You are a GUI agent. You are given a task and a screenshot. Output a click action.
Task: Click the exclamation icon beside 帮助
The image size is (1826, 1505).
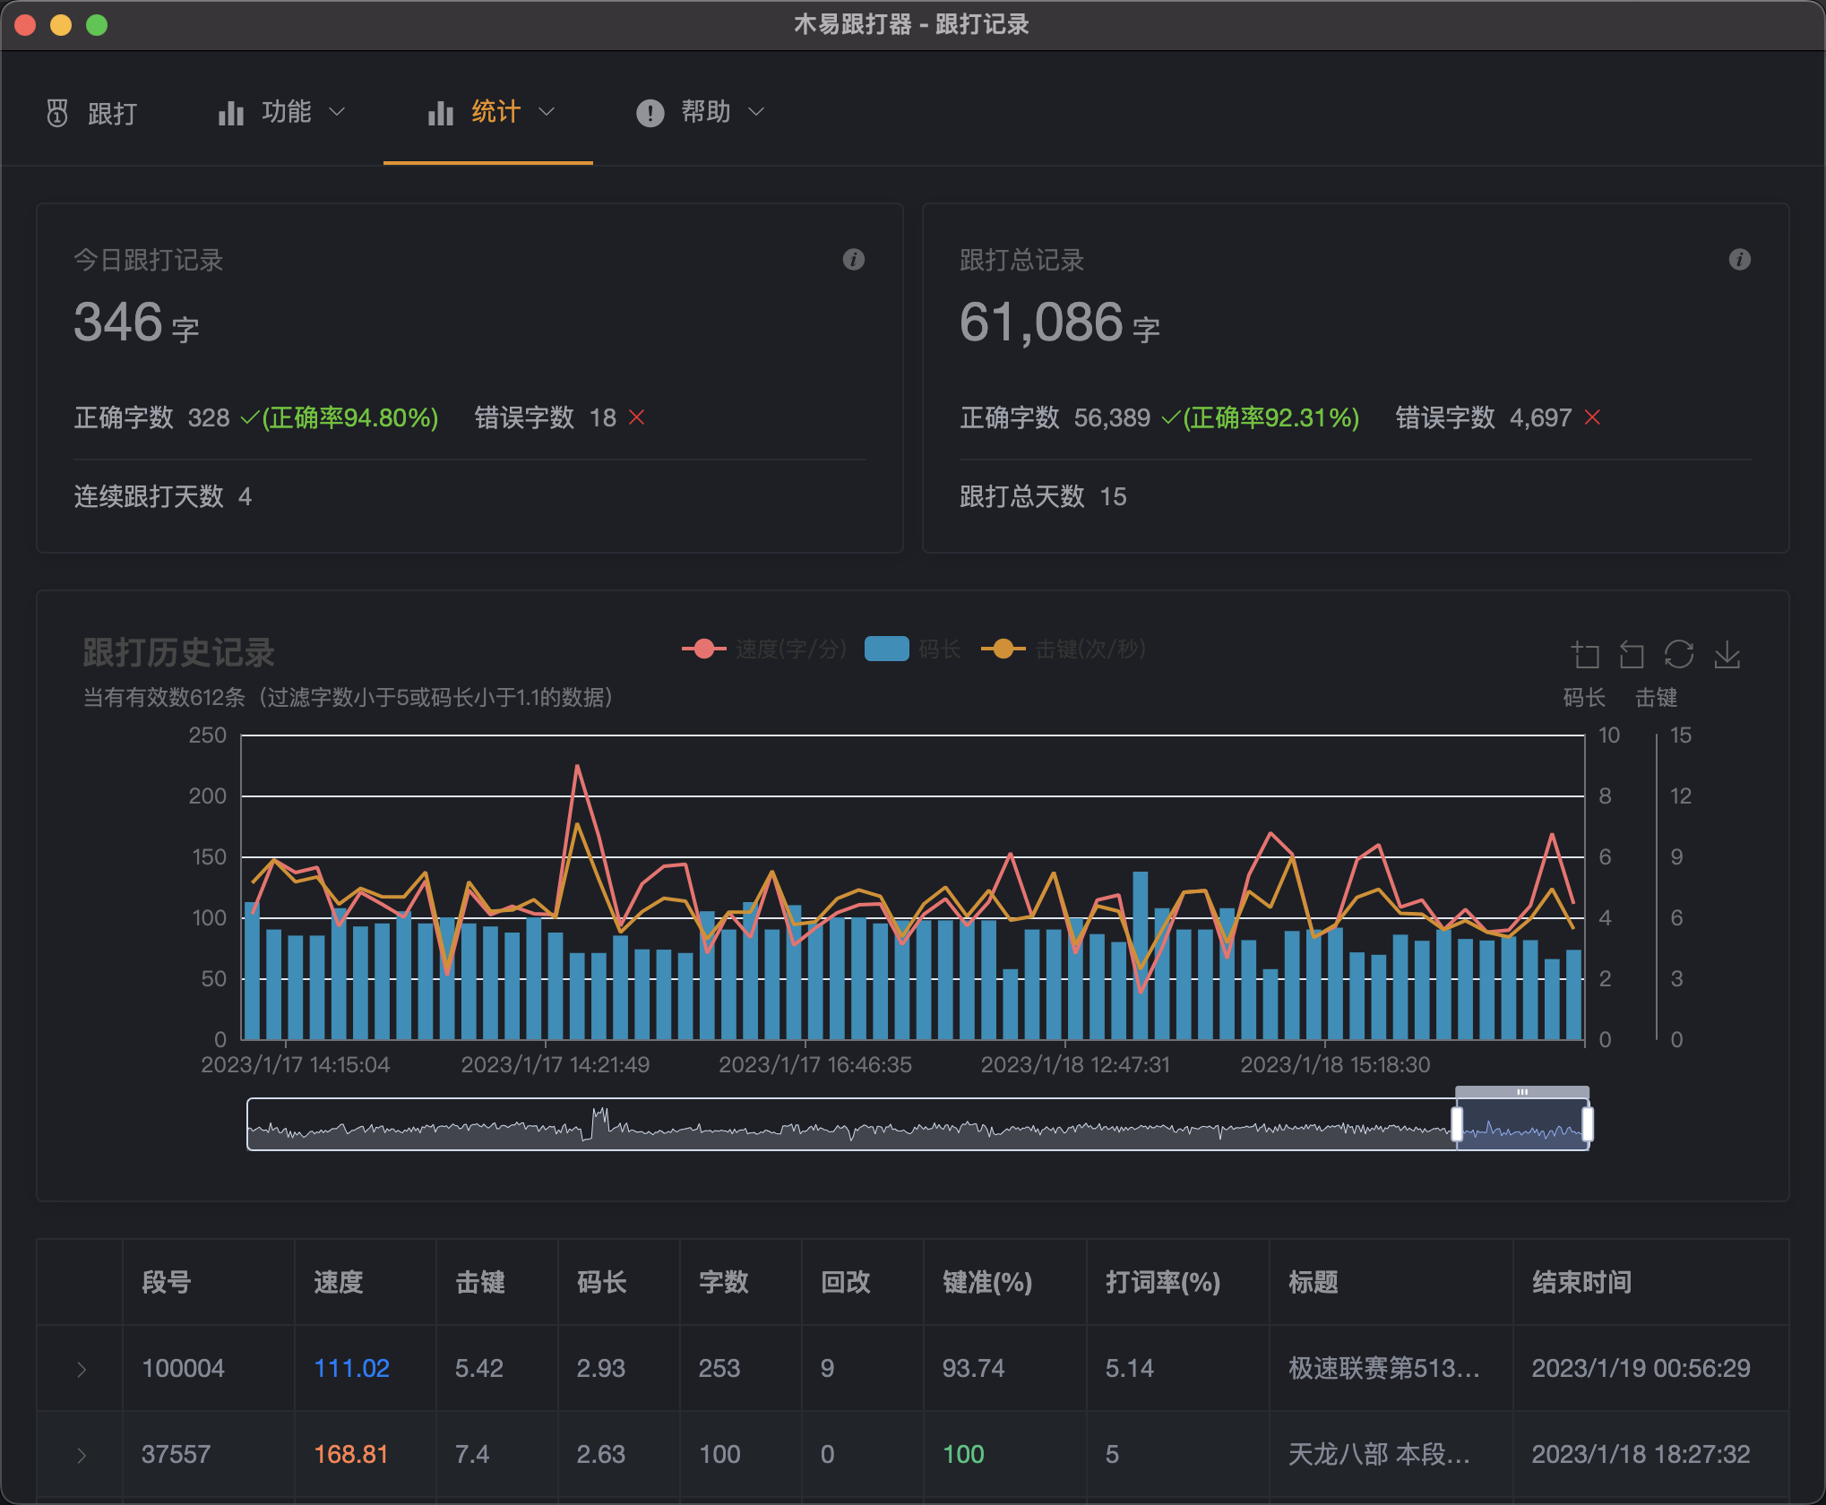[650, 113]
